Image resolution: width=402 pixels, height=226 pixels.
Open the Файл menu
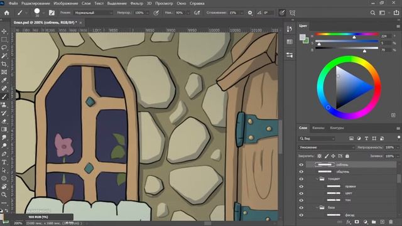coord(13,3)
